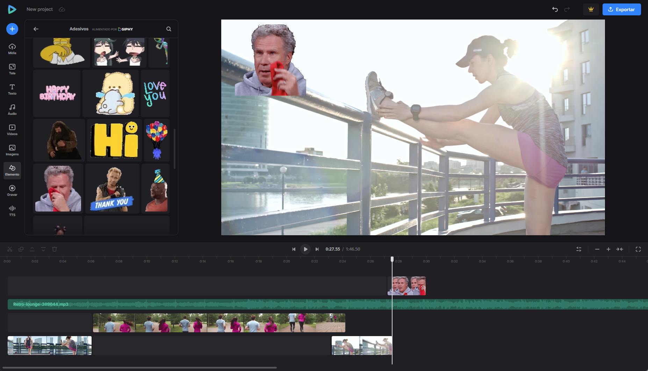Toggle fullscreen preview mode
The width and height of the screenshot is (648, 371).
(x=638, y=249)
